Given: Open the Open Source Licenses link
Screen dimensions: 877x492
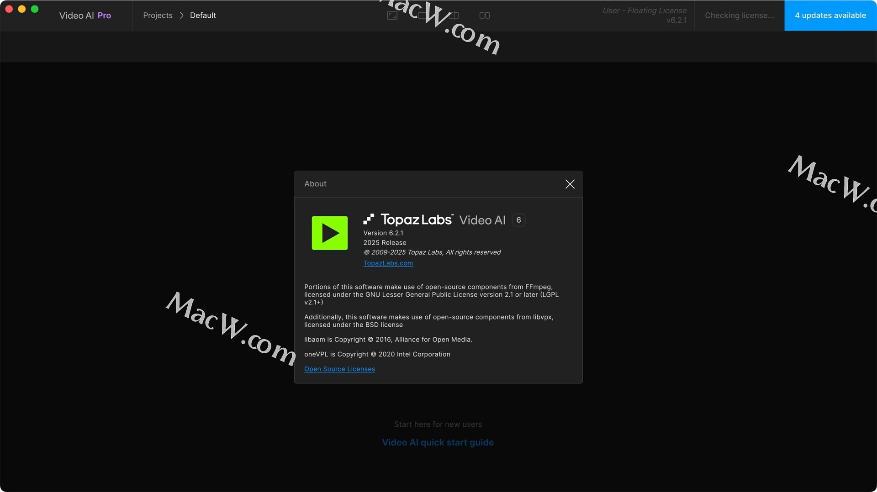Looking at the screenshot, I should 339,369.
